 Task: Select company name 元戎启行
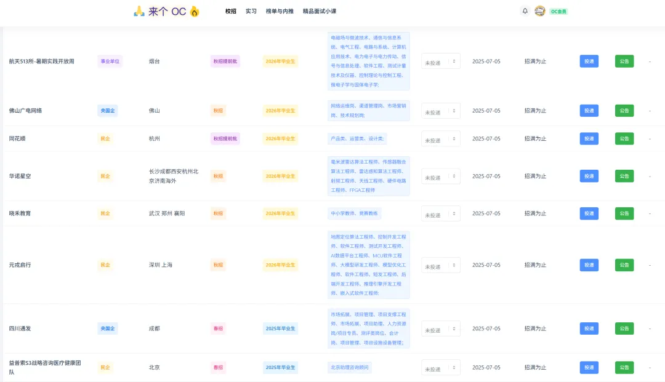pos(20,265)
